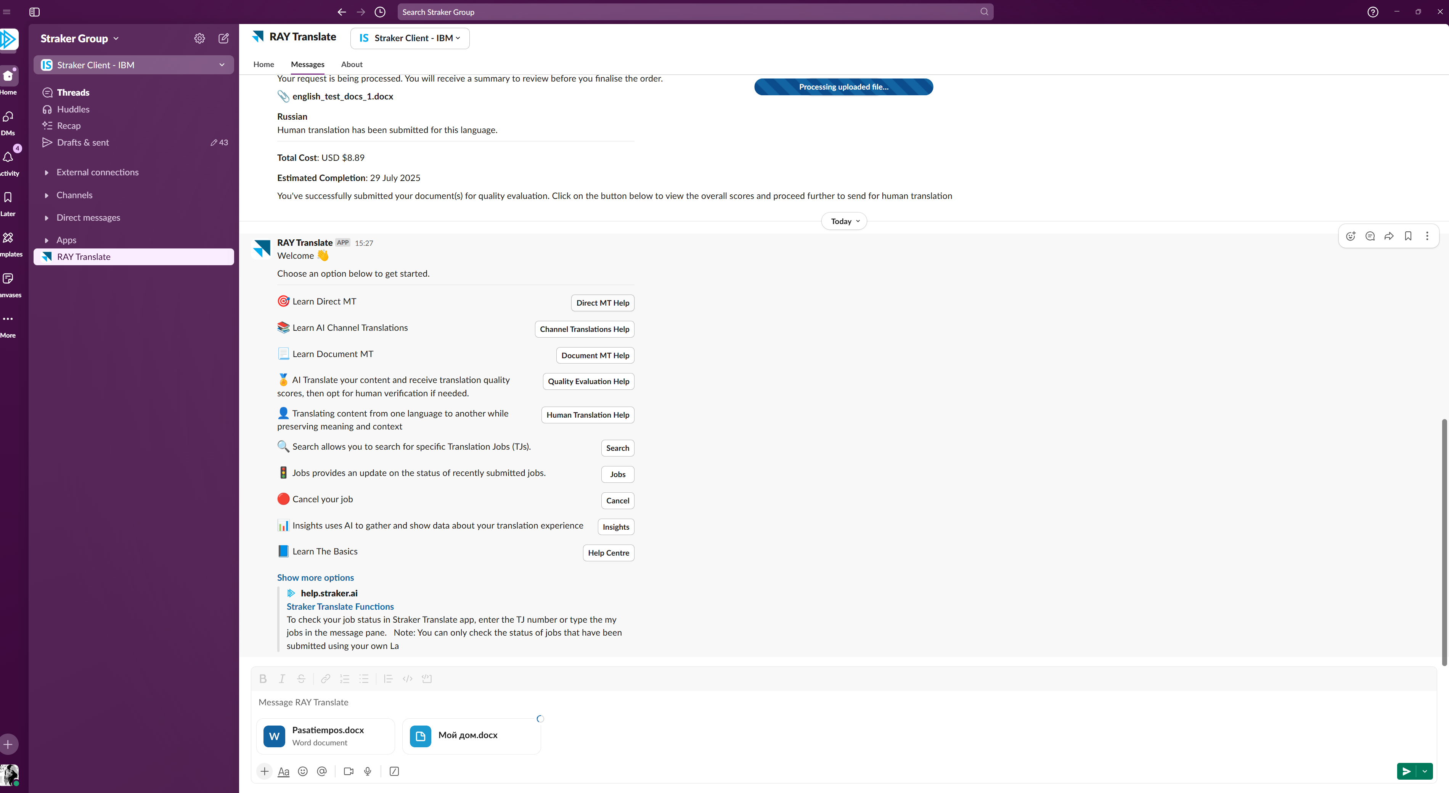The width and height of the screenshot is (1449, 793).
Task: Click the add reaction emoji icon
Action: [1351, 236]
